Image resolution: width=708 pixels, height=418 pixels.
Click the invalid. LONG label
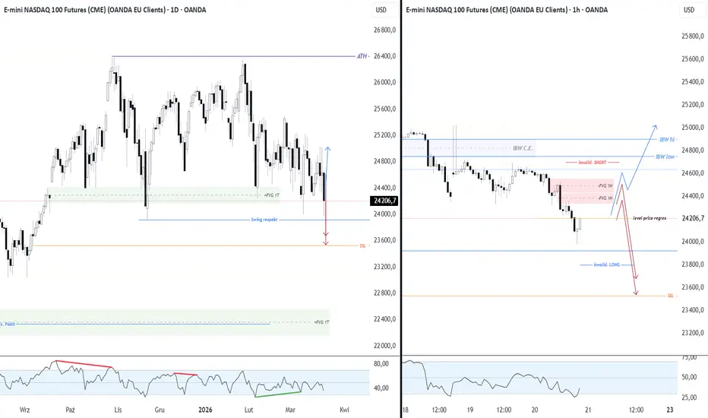606,264
